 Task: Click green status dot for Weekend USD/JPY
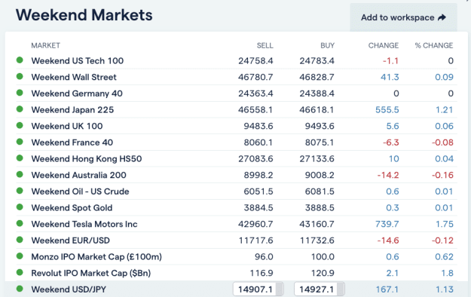[20, 289]
